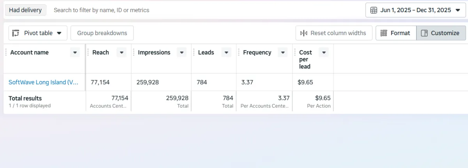
Task: Click the Group breakdowns button
Action: 102,33
